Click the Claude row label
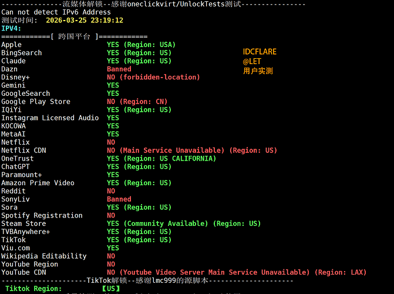This screenshot has height=294, width=394. (14, 61)
